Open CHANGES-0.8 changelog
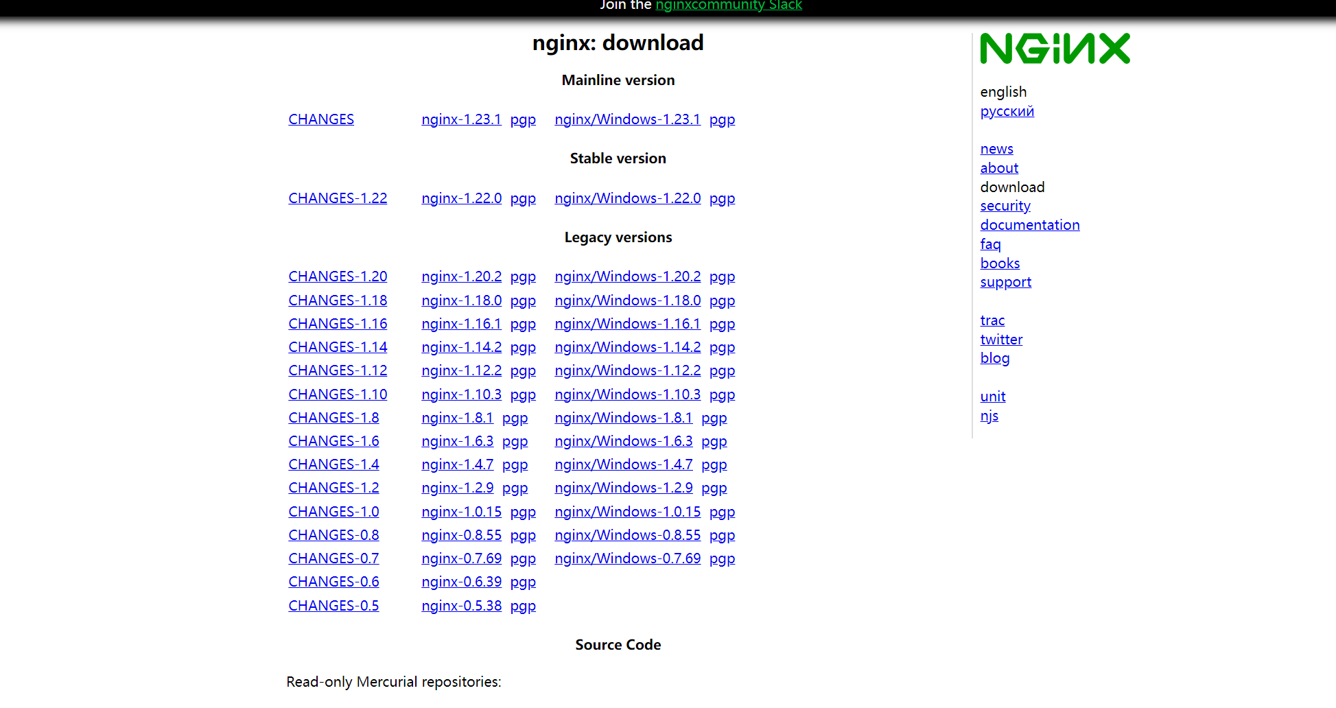 (333, 535)
